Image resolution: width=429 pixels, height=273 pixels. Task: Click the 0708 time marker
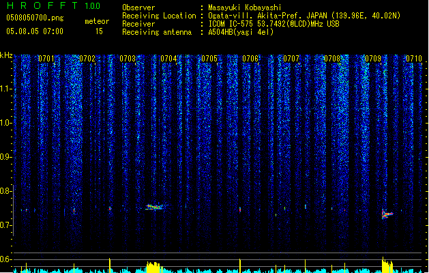[332, 59]
